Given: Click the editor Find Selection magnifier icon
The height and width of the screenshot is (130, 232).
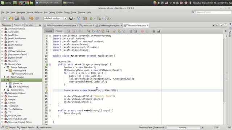Looking at the screenshot, I should (x=88, y=31).
